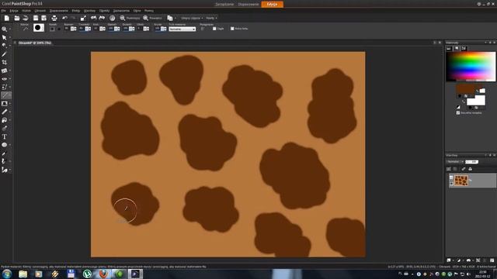Switch to the Edycja workspace tab

pyautogui.click(x=273, y=4)
